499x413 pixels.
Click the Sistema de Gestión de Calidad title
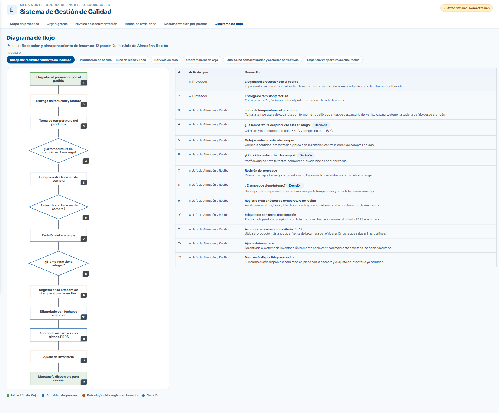point(66,12)
